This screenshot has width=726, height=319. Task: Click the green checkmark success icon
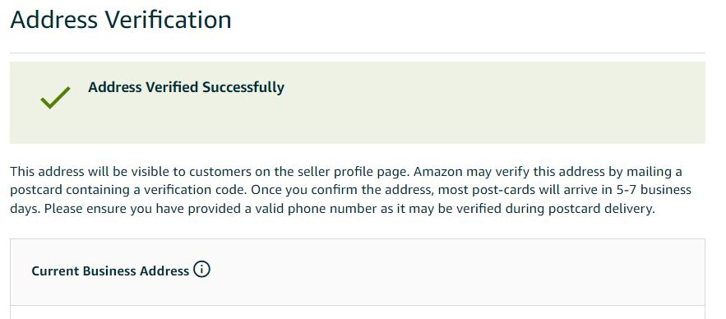click(56, 98)
